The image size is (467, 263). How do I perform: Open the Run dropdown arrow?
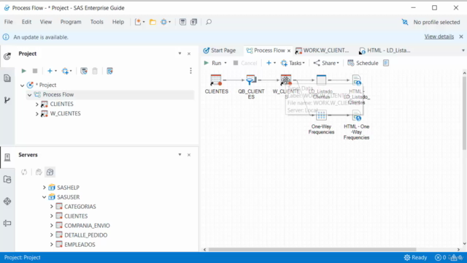(225, 63)
